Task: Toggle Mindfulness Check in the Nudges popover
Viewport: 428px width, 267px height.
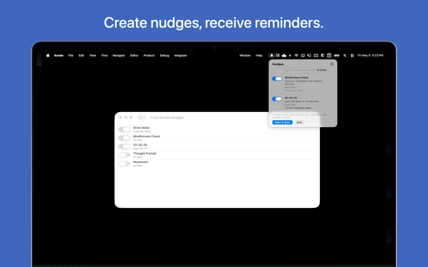Action: 277,79
